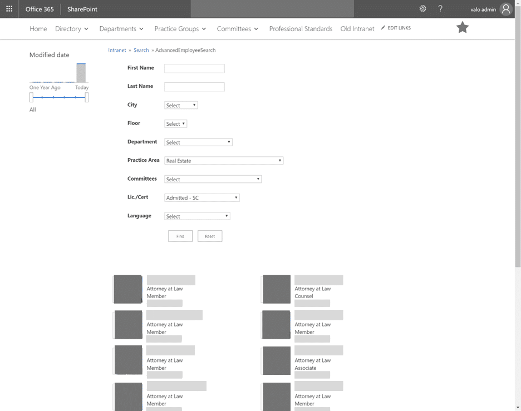Click the help question mark icon

pyautogui.click(x=440, y=9)
